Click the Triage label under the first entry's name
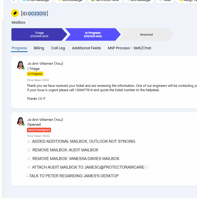This screenshot has height=198, width=197. pos(34,69)
